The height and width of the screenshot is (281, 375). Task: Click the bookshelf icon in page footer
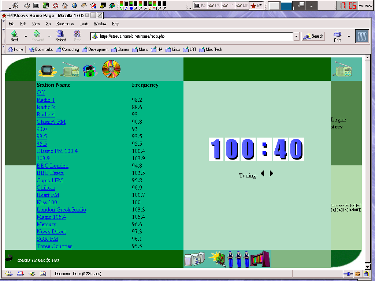(x=260, y=259)
